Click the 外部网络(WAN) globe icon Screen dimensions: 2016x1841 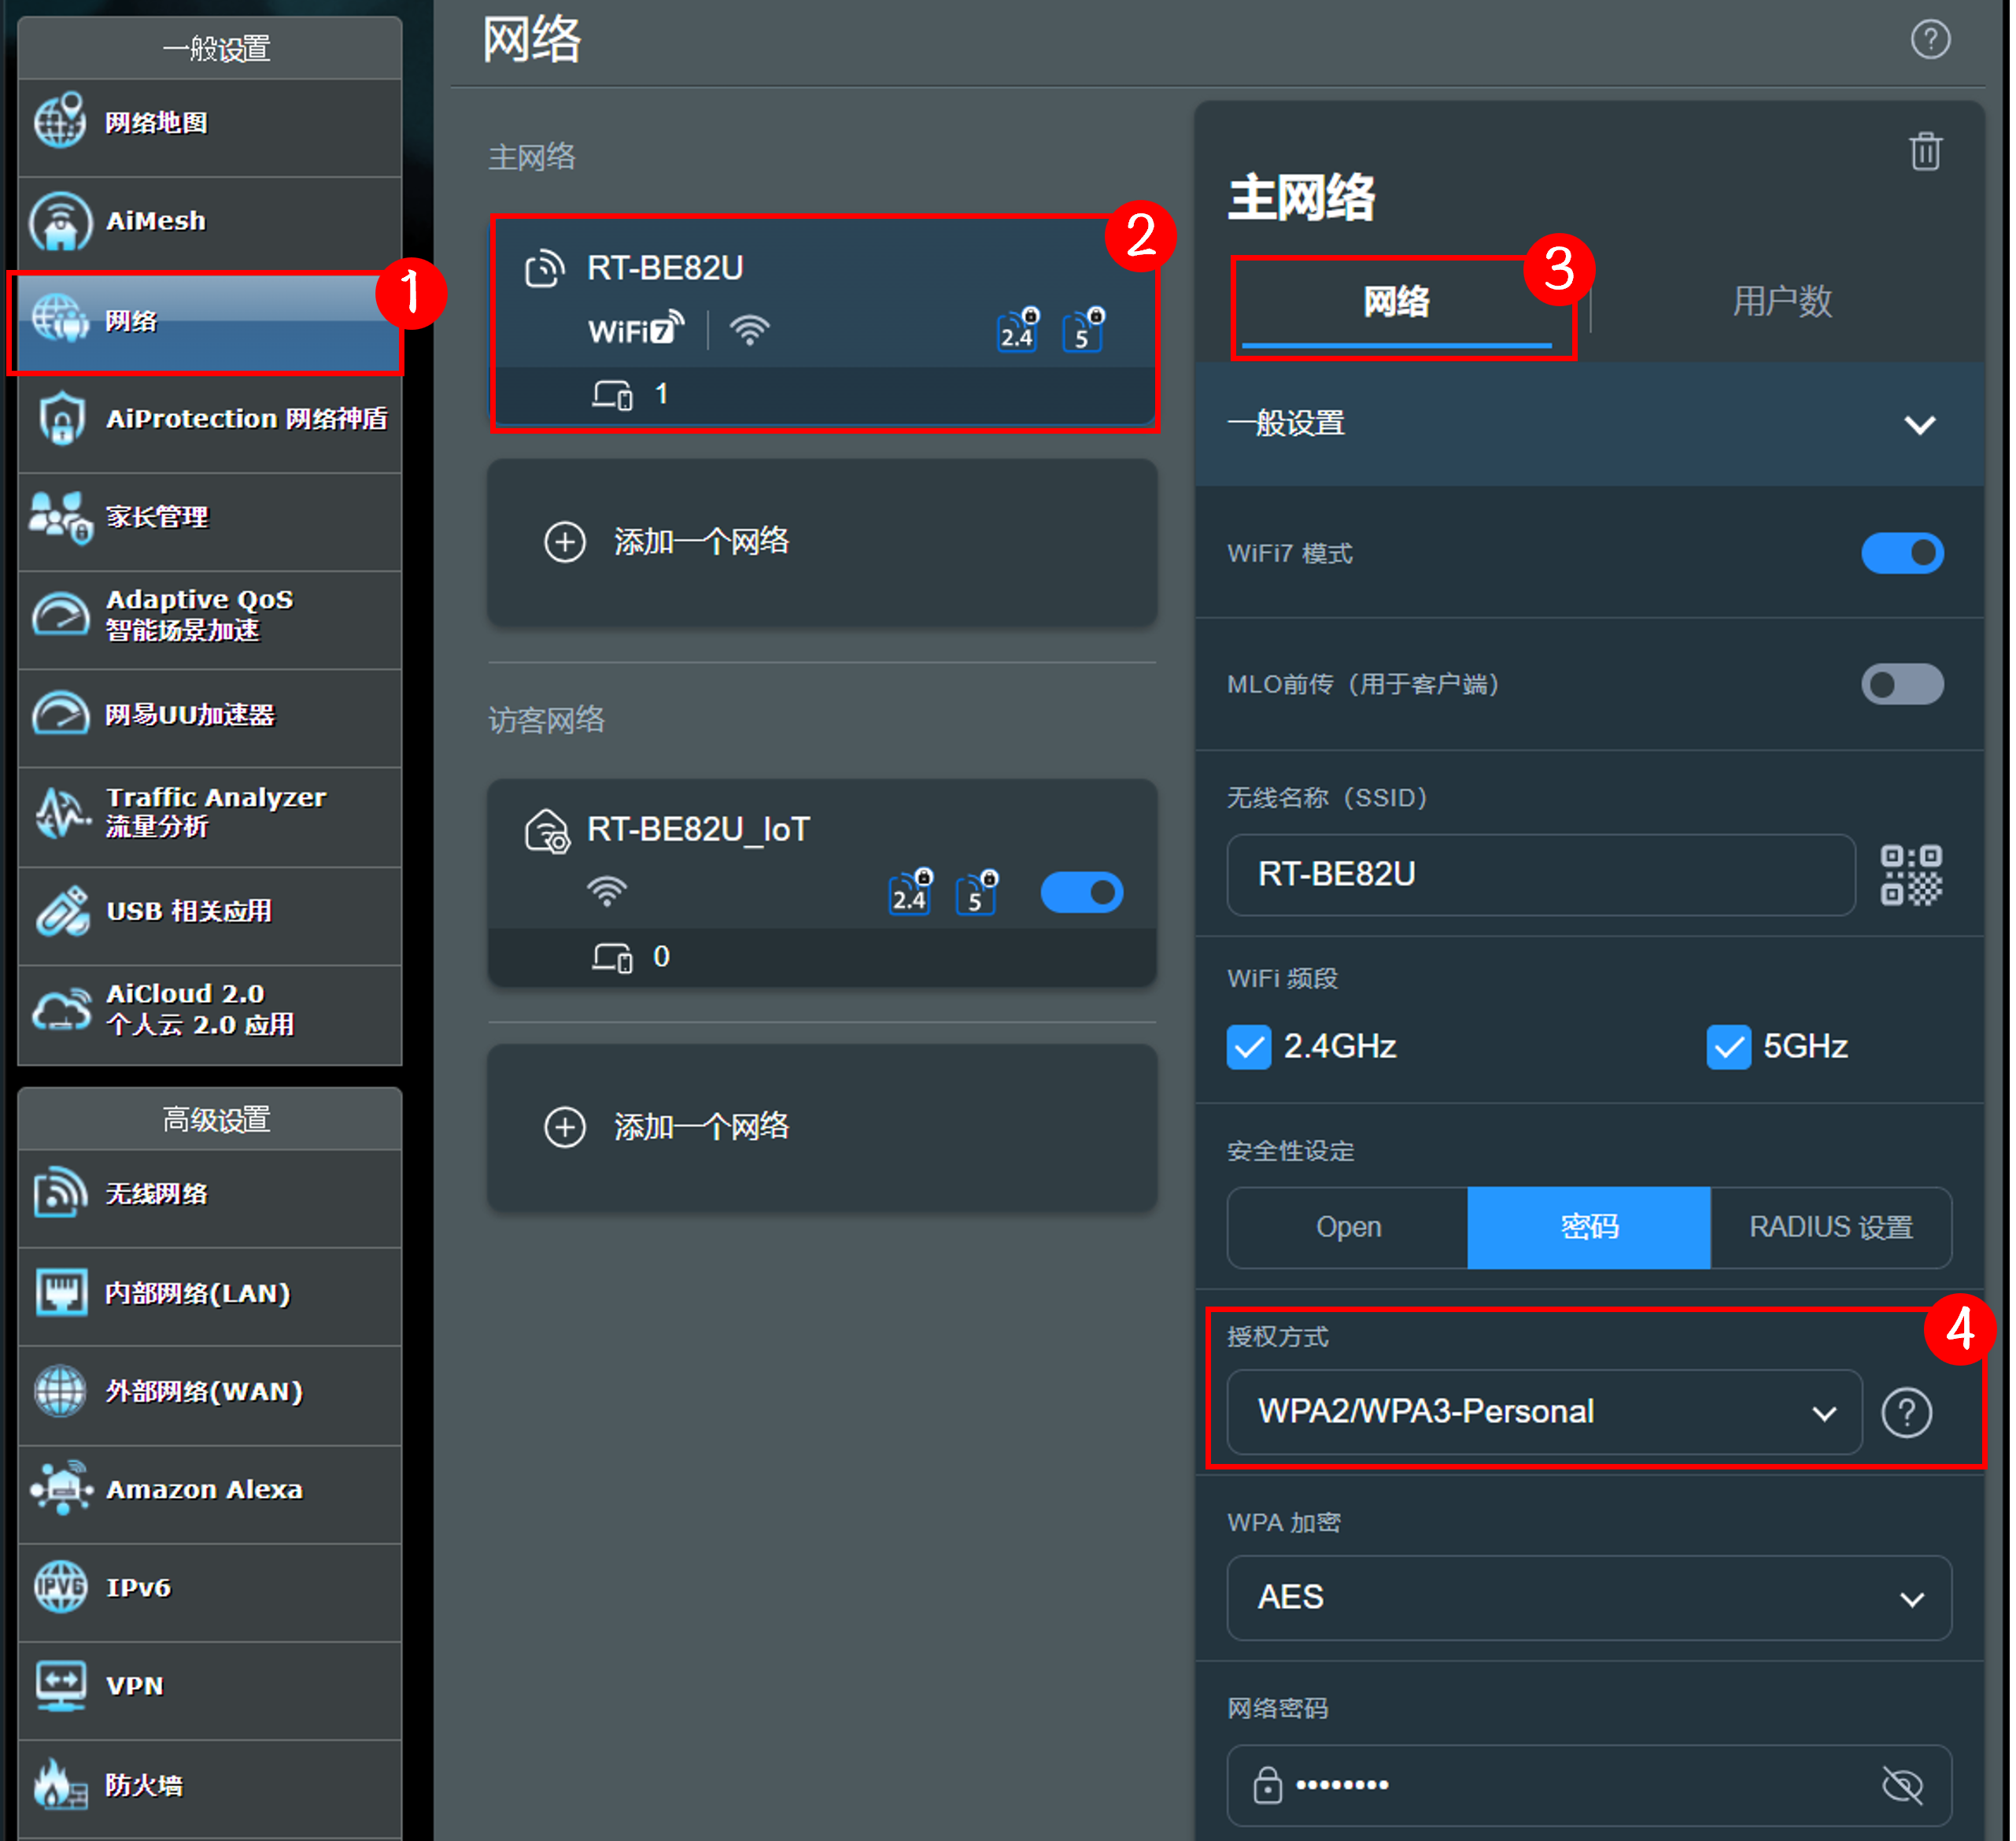pos(60,1391)
